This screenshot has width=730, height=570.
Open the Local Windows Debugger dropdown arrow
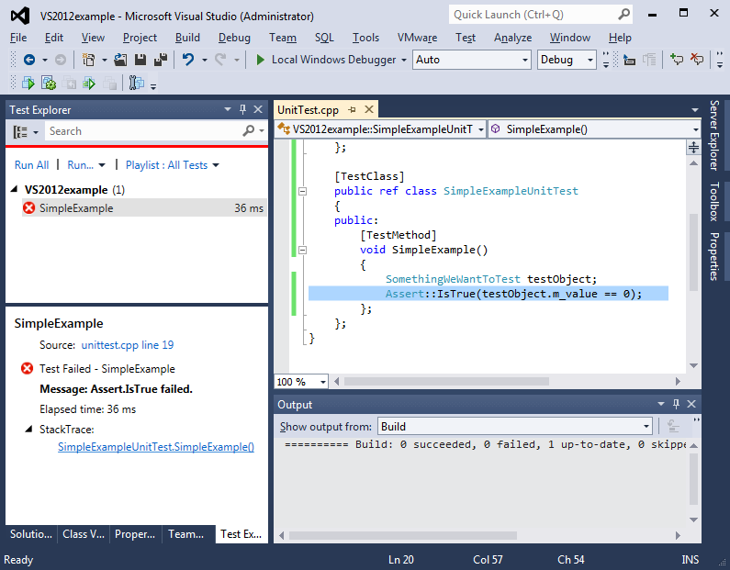404,60
